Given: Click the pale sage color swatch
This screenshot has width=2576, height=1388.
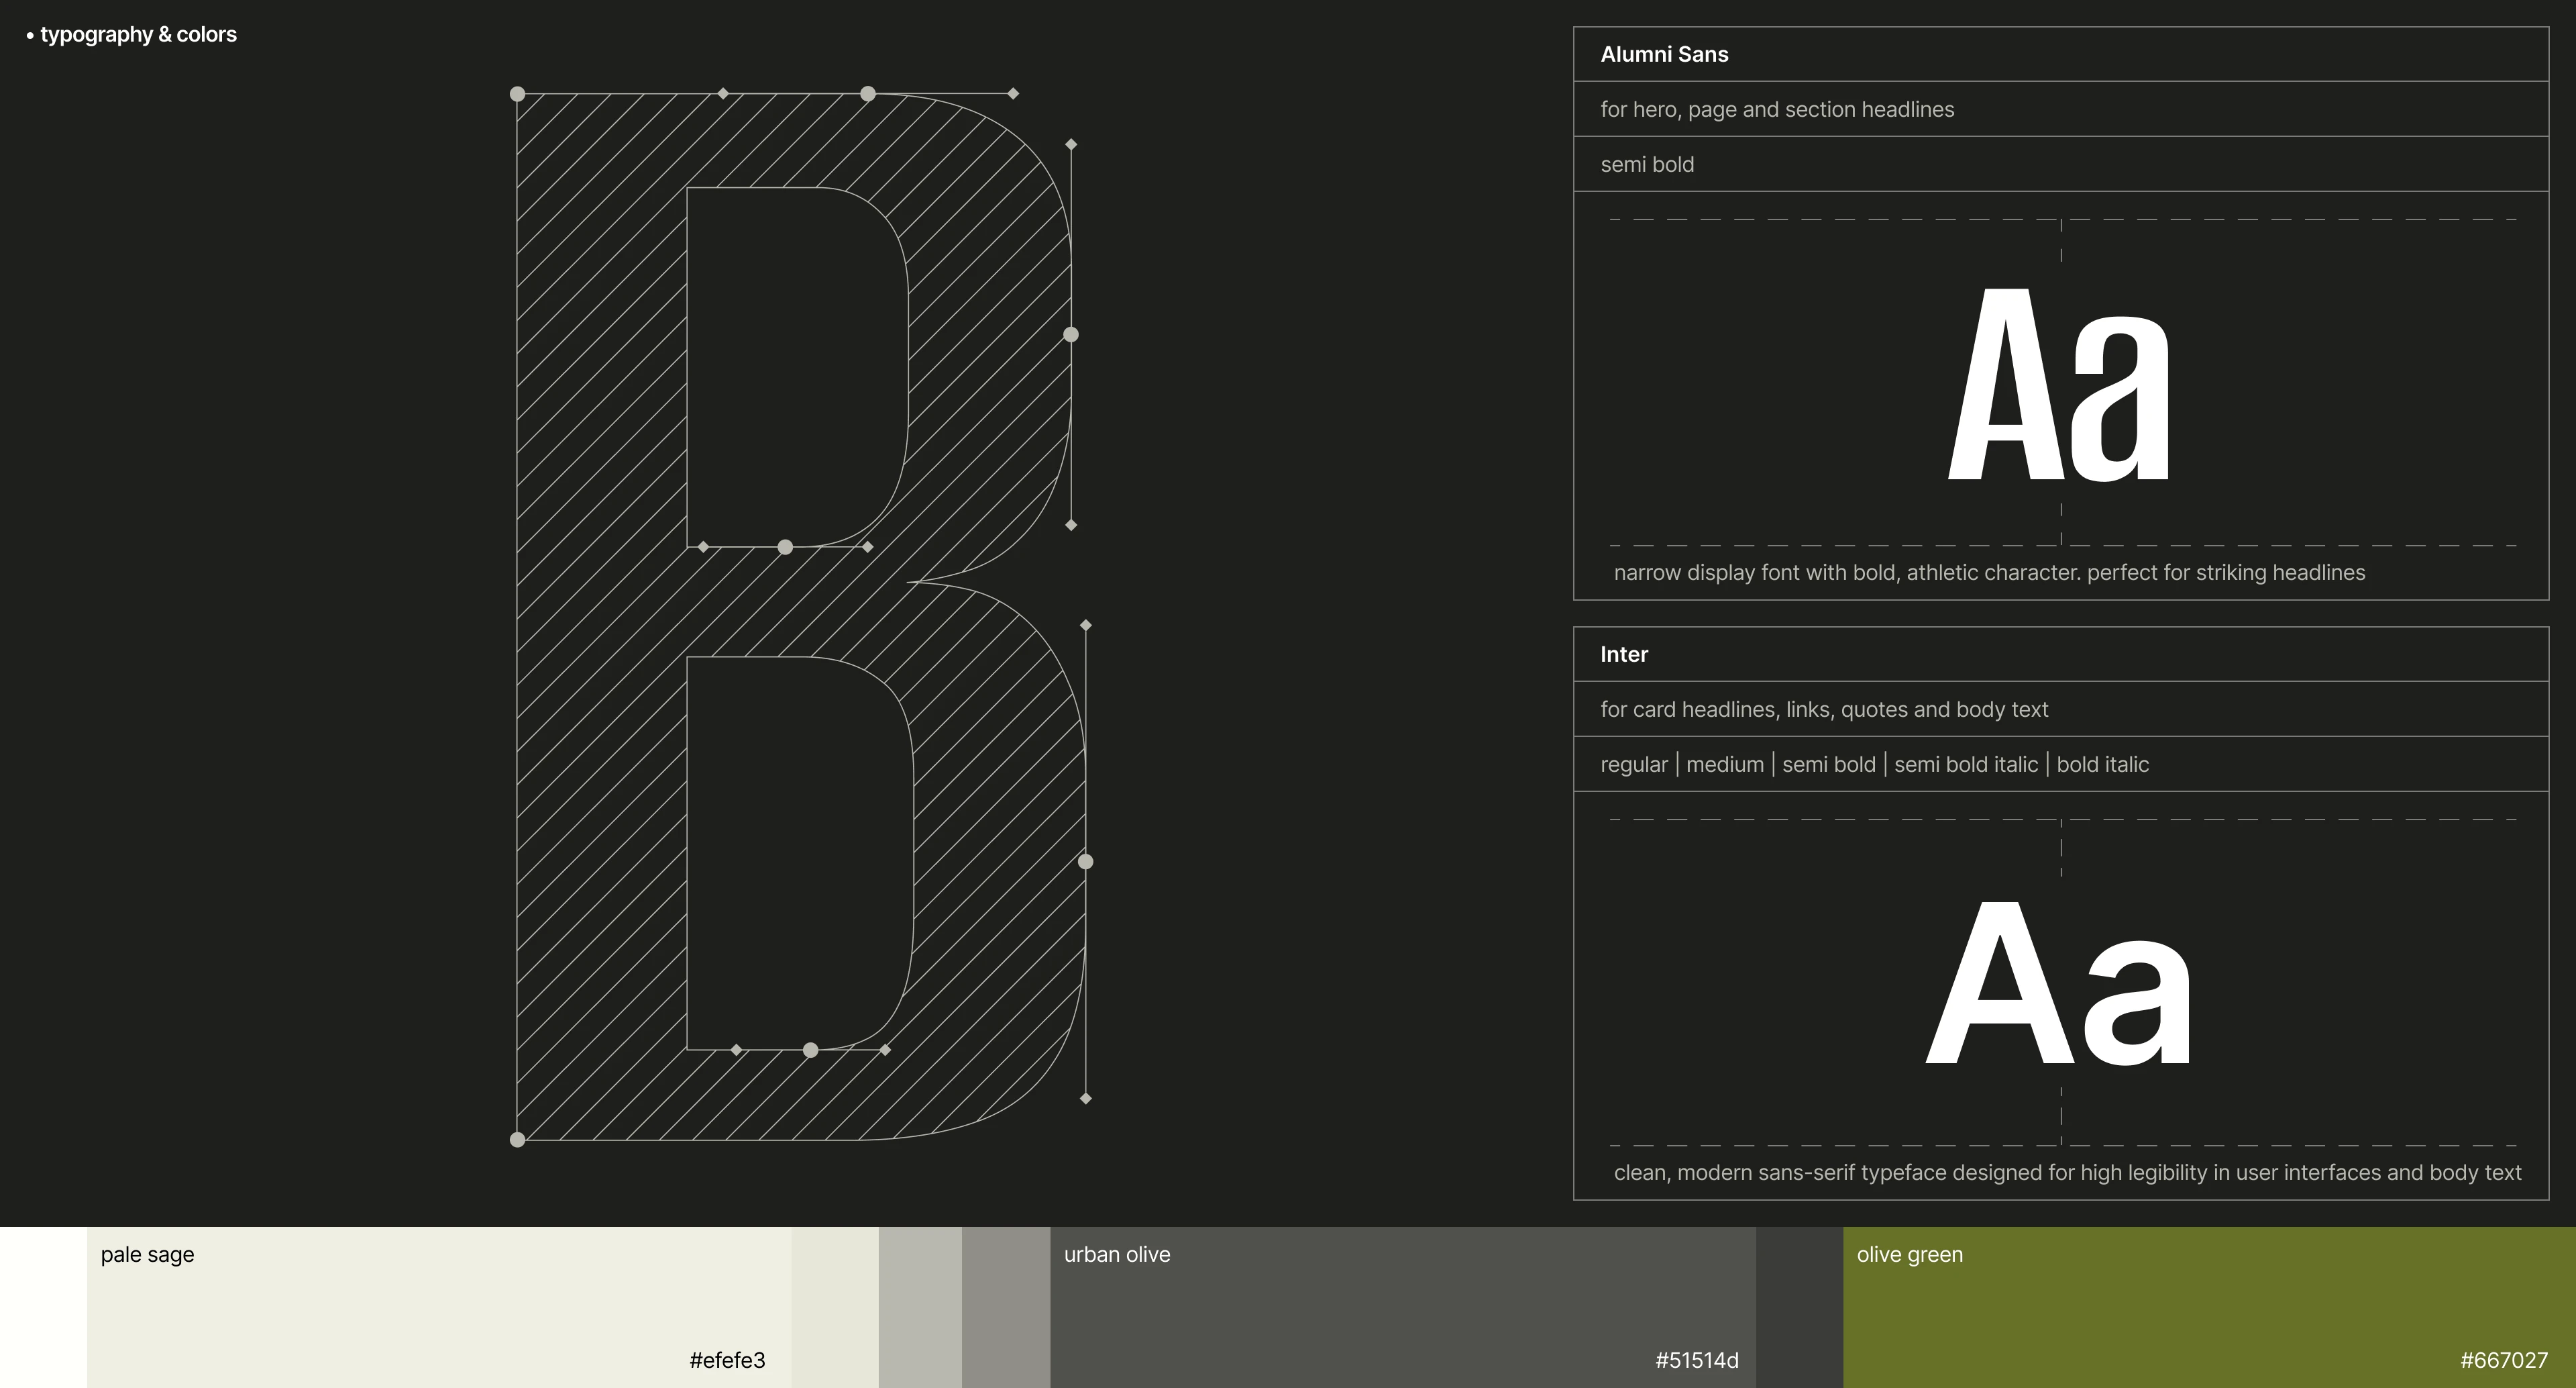Looking at the screenshot, I should (439, 1307).
